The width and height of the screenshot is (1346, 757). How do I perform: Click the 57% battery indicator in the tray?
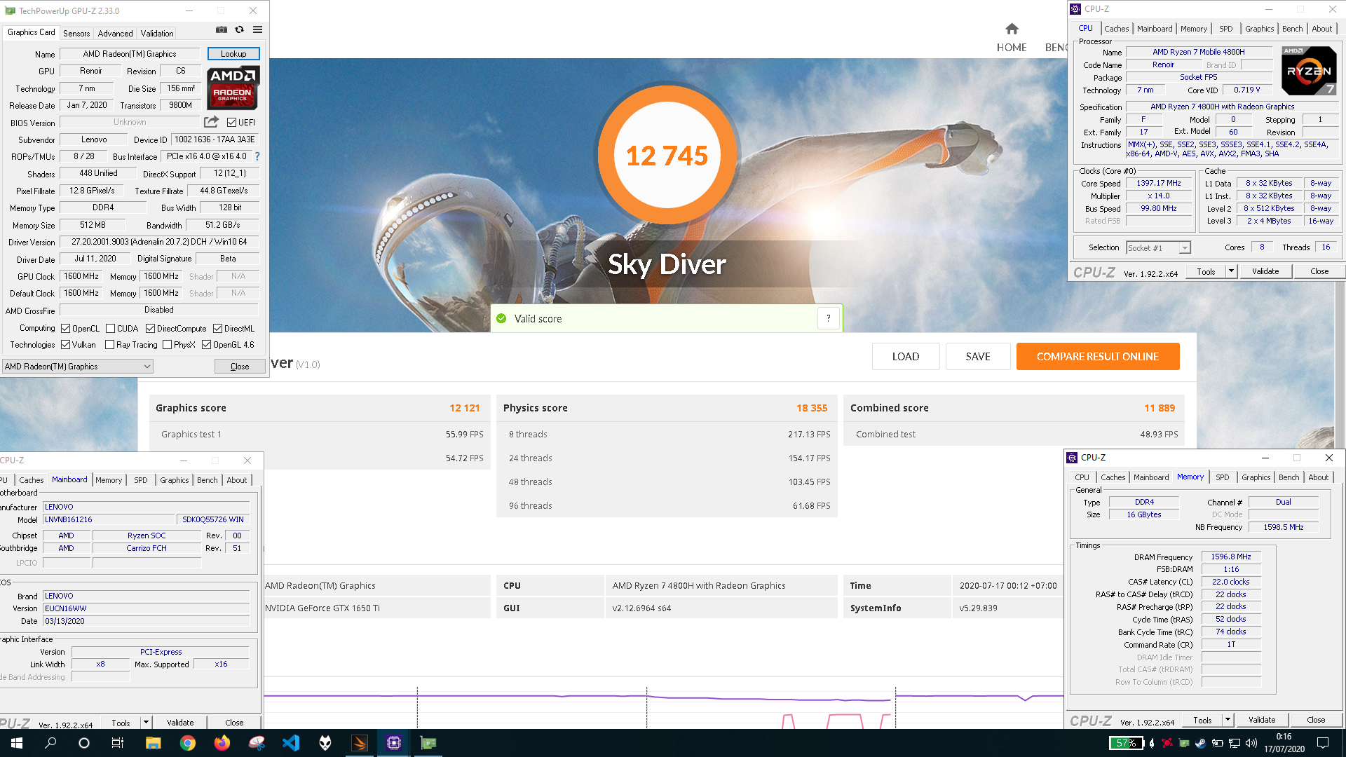pos(1126,743)
